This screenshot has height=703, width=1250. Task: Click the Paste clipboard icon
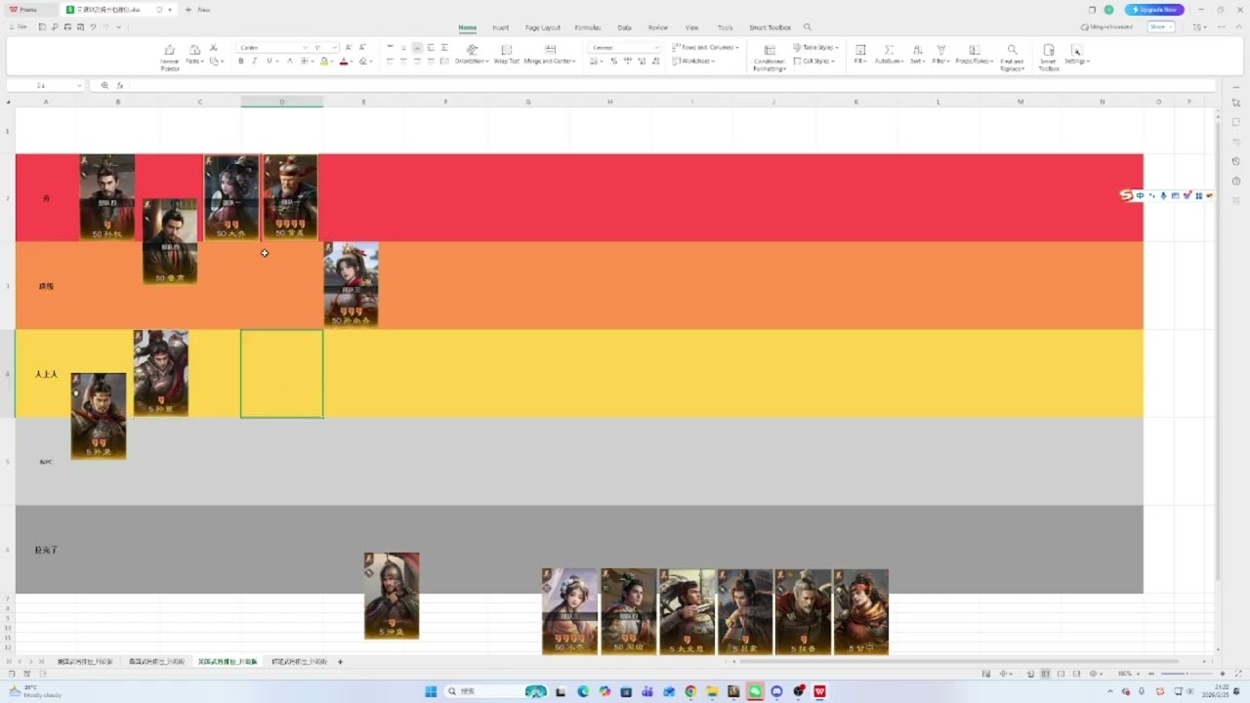(x=194, y=50)
